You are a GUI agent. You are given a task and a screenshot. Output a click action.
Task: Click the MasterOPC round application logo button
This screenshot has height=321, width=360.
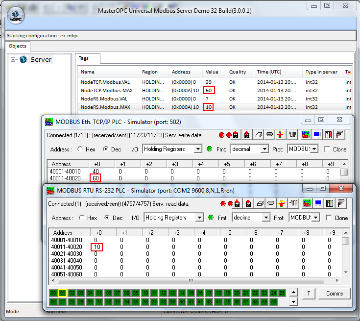(15, 15)
